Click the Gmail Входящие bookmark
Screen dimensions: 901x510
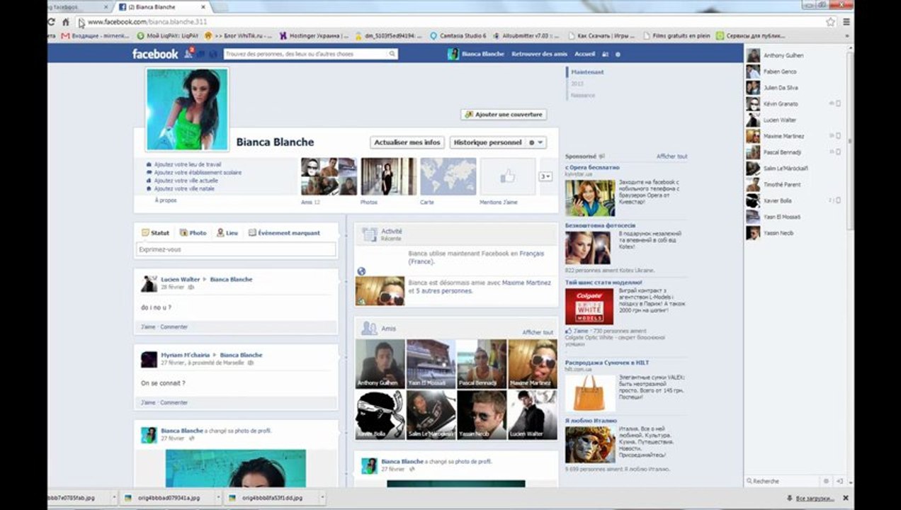pos(96,35)
